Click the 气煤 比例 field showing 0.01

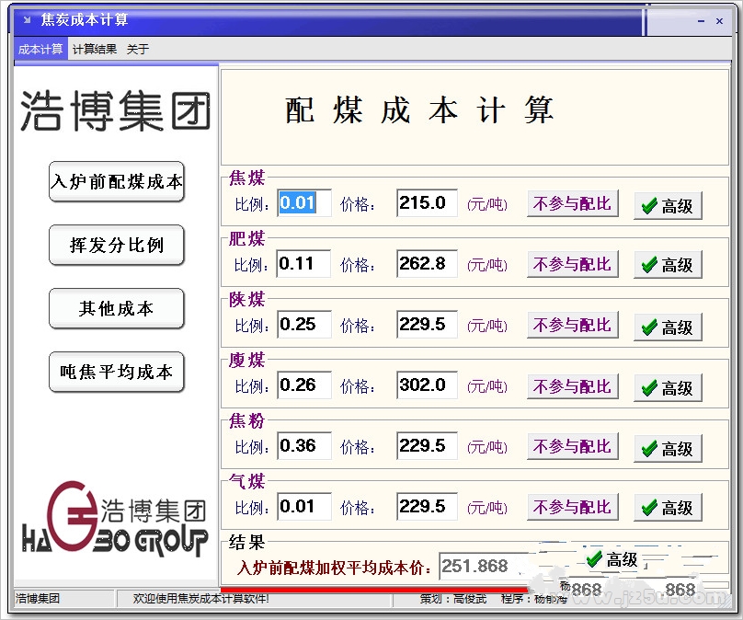click(304, 506)
